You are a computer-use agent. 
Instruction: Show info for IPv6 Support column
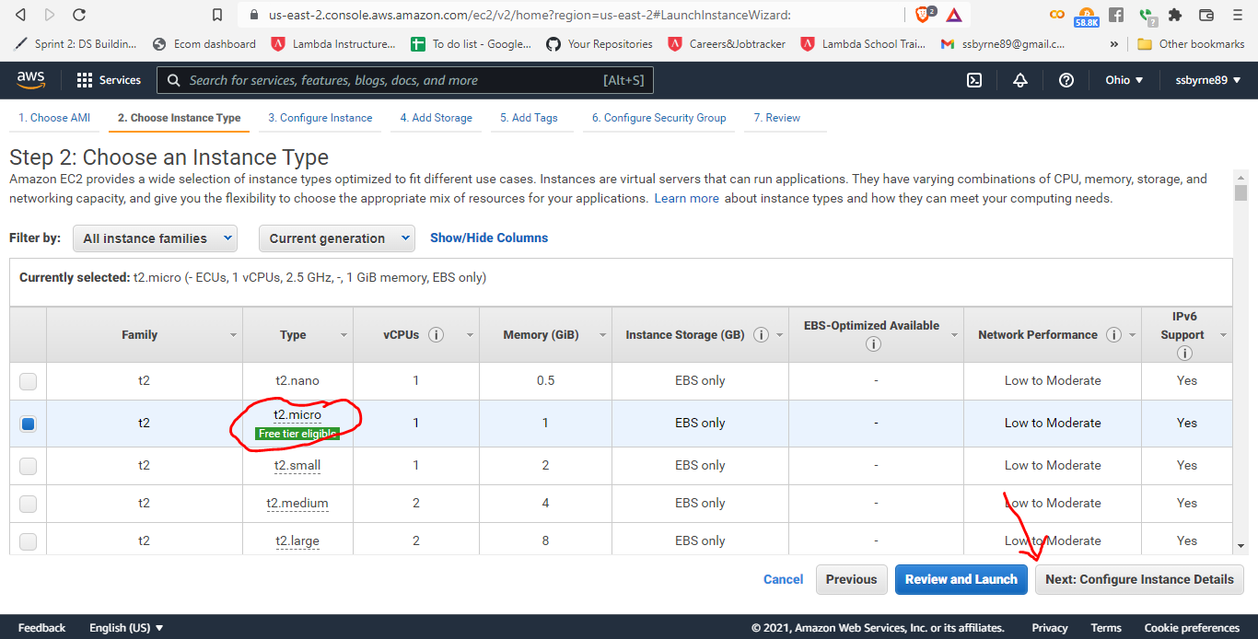coord(1185,354)
